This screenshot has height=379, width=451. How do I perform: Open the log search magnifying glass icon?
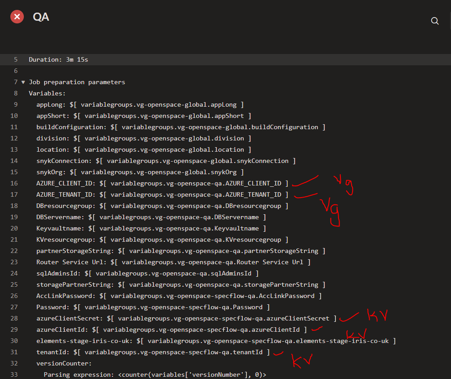tap(434, 21)
